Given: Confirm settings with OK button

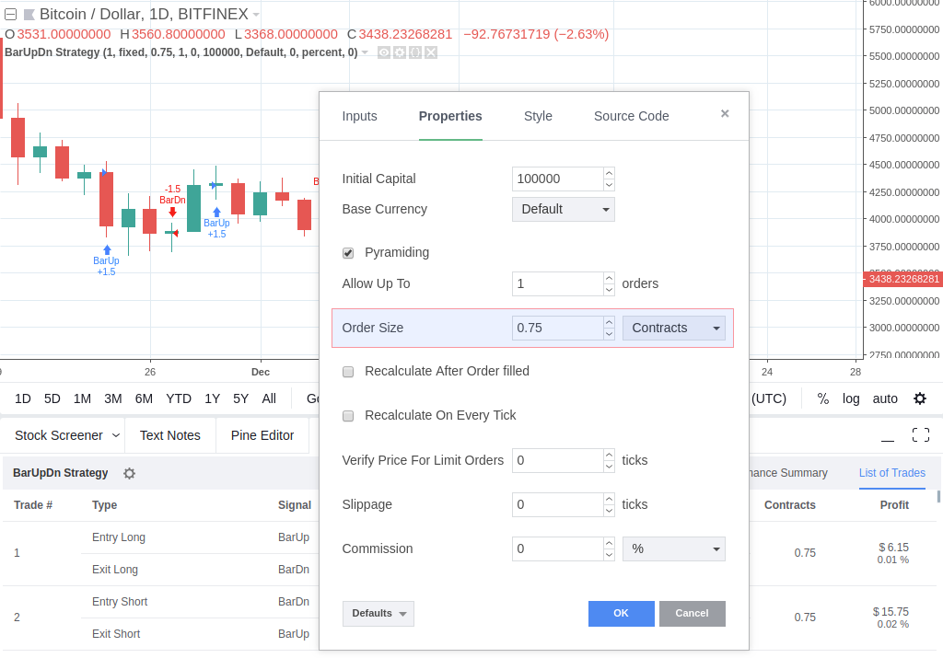Looking at the screenshot, I should [622, 614].
